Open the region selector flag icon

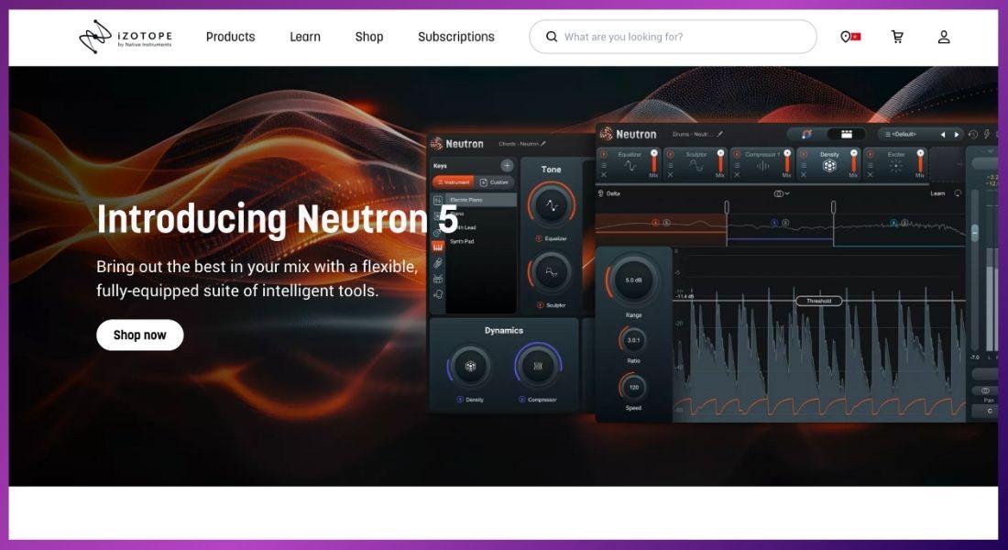849,37
